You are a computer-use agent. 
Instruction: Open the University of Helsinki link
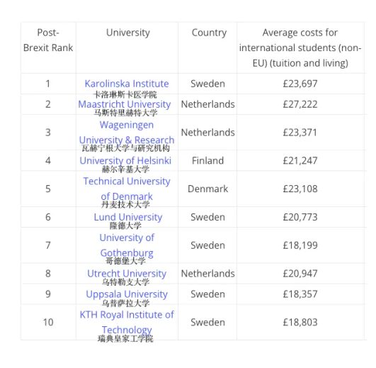click(125, 161)
